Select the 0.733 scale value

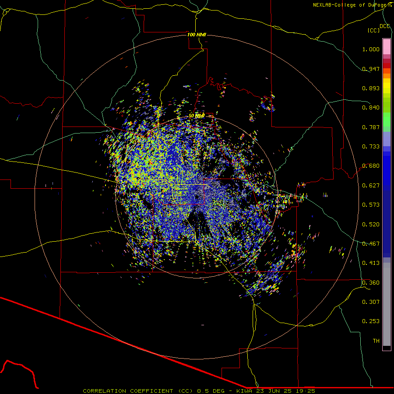point(371,147)
